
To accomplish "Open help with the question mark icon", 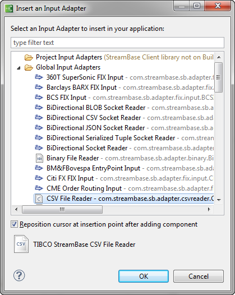I will 19,275.
